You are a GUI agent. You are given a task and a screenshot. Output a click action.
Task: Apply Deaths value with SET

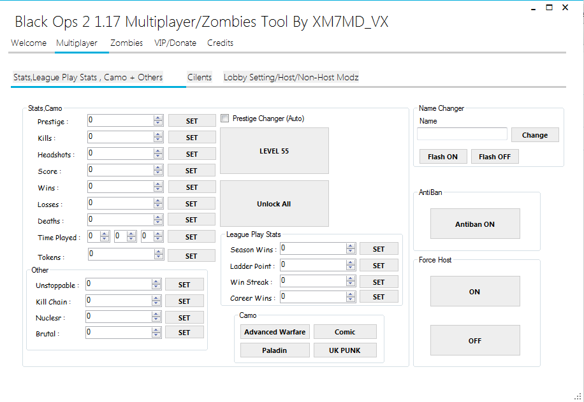click(191, 220)
